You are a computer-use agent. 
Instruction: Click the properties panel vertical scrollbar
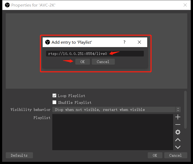pyautogui.click(x=185, y=110)
